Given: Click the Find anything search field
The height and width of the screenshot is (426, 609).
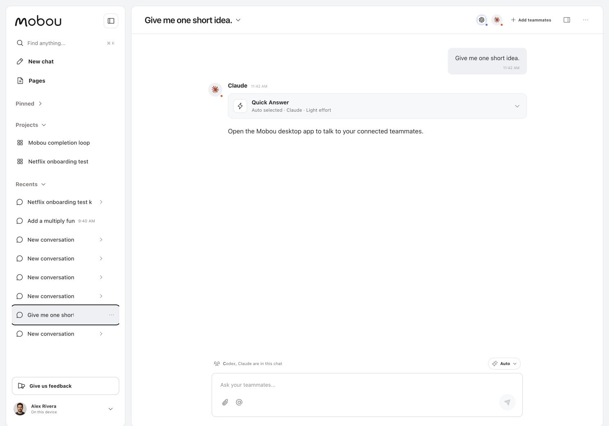Looking at the screenshot, I should click(66, 43).
